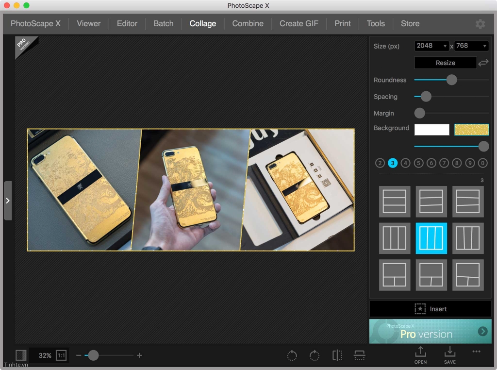Swap width and height with arrows icon
This screenshot has width=497, height=370.
point(483,63)
